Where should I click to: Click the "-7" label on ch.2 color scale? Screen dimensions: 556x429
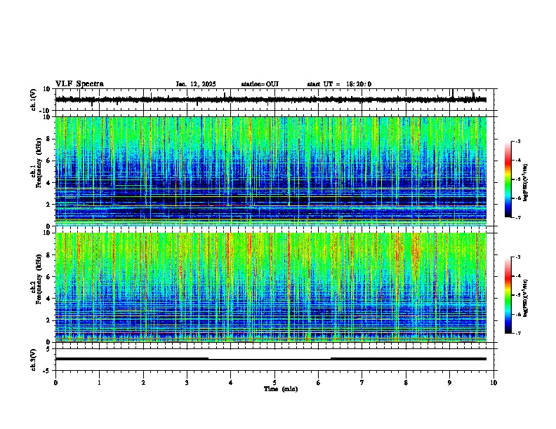[x=517, y=333]
